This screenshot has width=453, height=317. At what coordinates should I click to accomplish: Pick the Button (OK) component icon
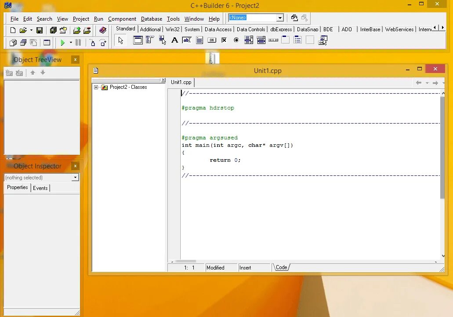212,40
